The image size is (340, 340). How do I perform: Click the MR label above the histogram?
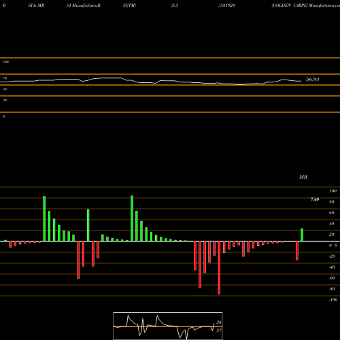pyautogui.click(x=303, y=177)
